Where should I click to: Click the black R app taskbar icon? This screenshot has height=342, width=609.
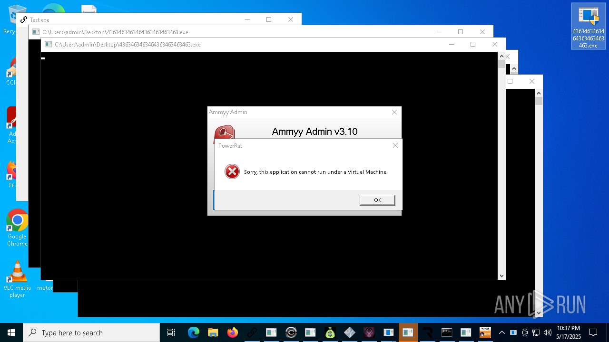click(427, 332)
